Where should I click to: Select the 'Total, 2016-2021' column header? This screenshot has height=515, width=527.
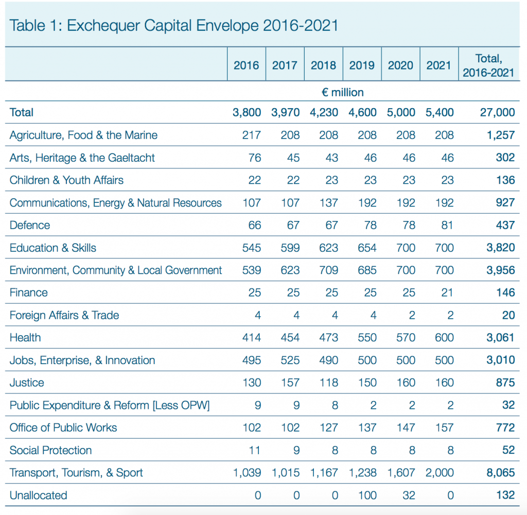(x=488, y=65)
